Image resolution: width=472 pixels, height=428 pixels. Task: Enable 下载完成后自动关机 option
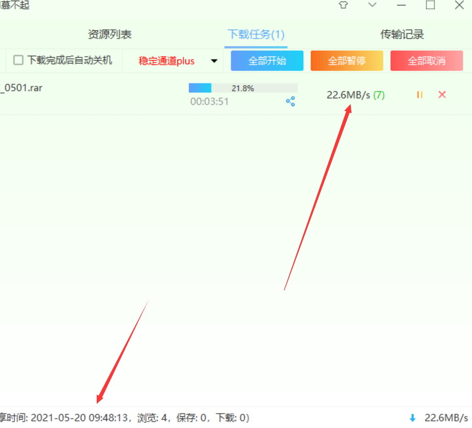click(17, 60)
